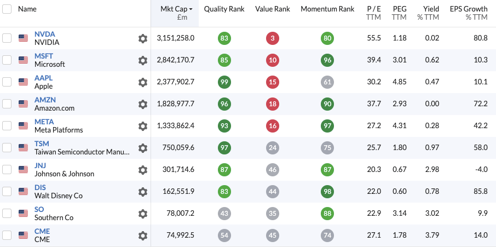Viewport: 496px width, 247px height.
Task: Check the box for the NVDA row
Action: [x=7, y=38]
